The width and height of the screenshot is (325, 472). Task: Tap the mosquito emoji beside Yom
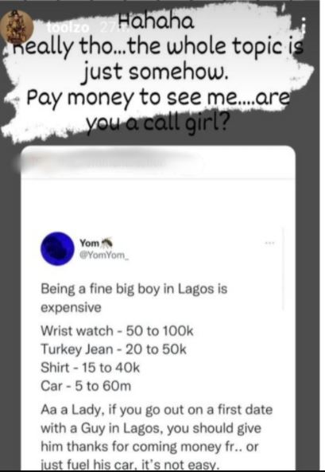tap(107, 242)
